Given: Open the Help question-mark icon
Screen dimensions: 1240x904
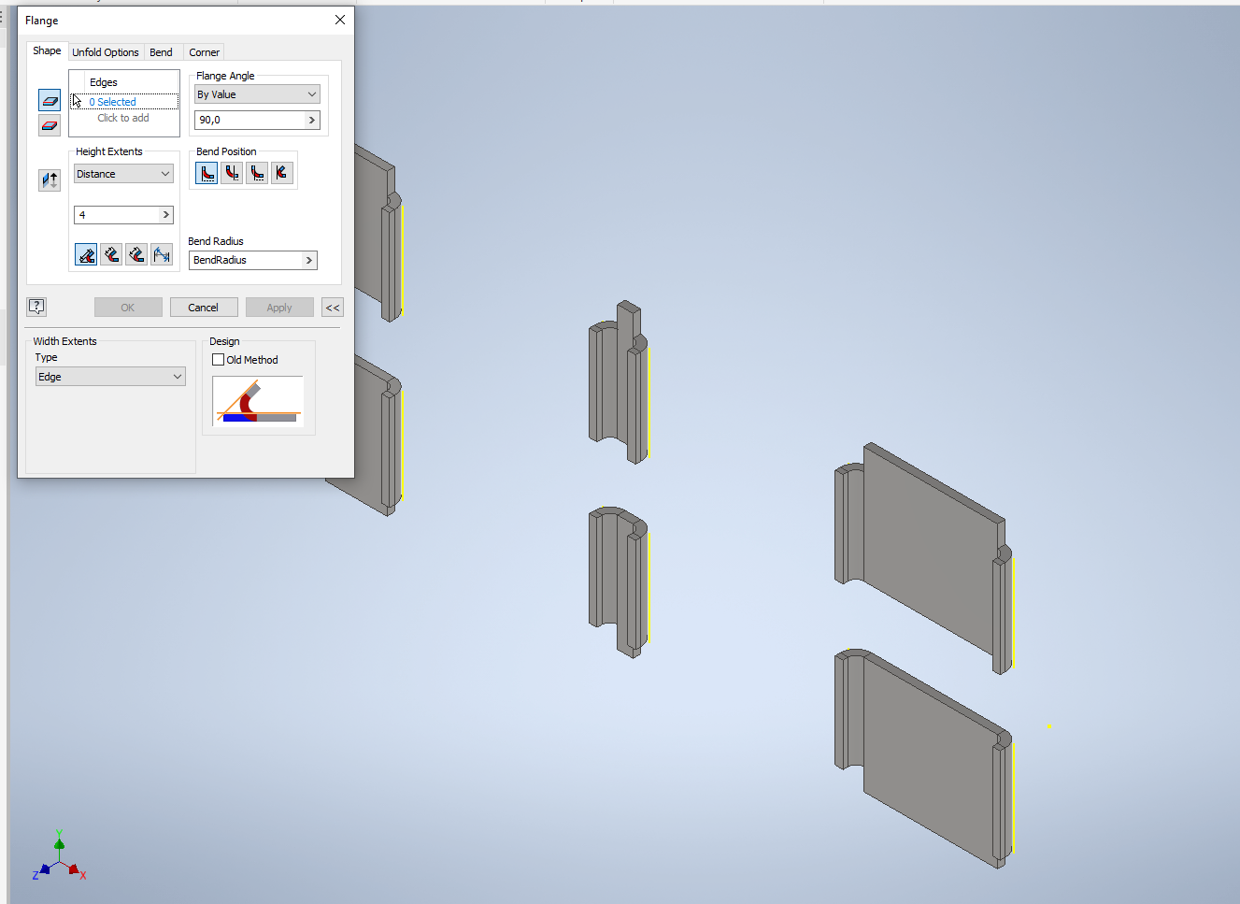Looking at the screenshot, I should (36, 307).
